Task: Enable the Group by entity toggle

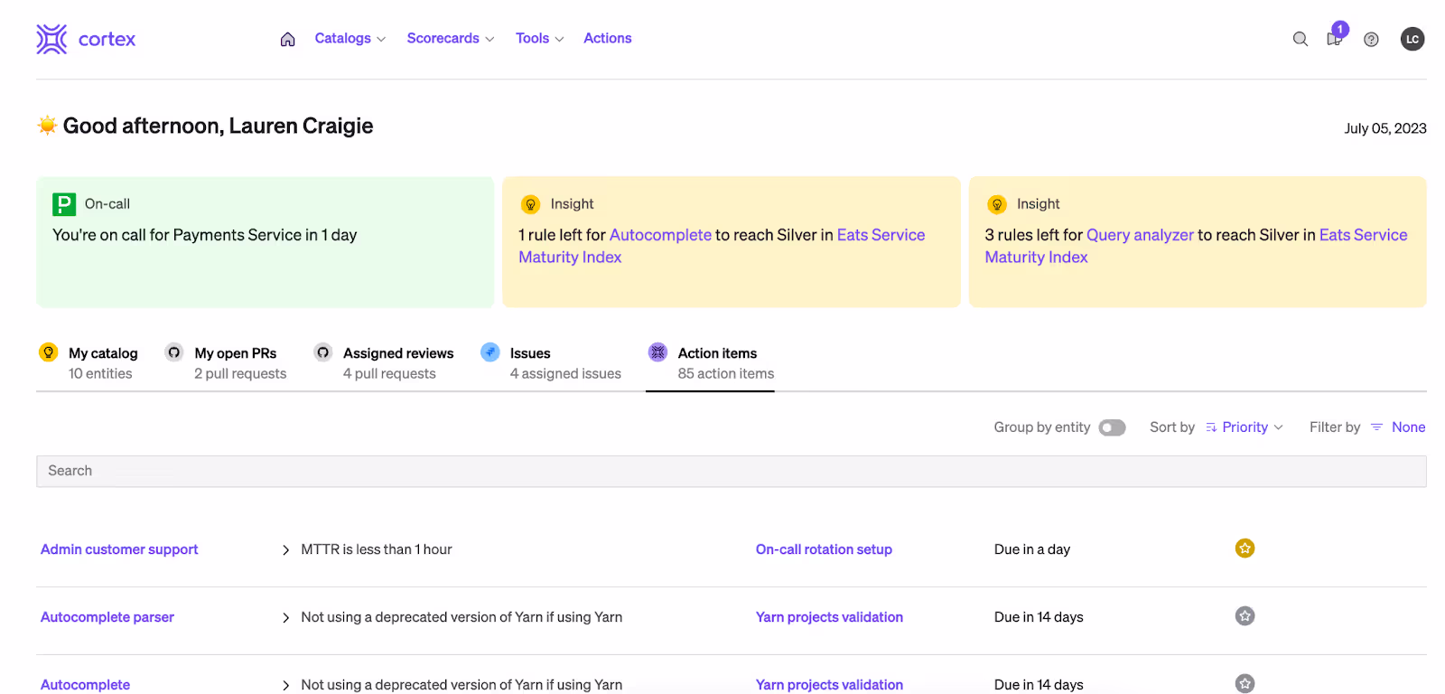Action: [1112, 427]
